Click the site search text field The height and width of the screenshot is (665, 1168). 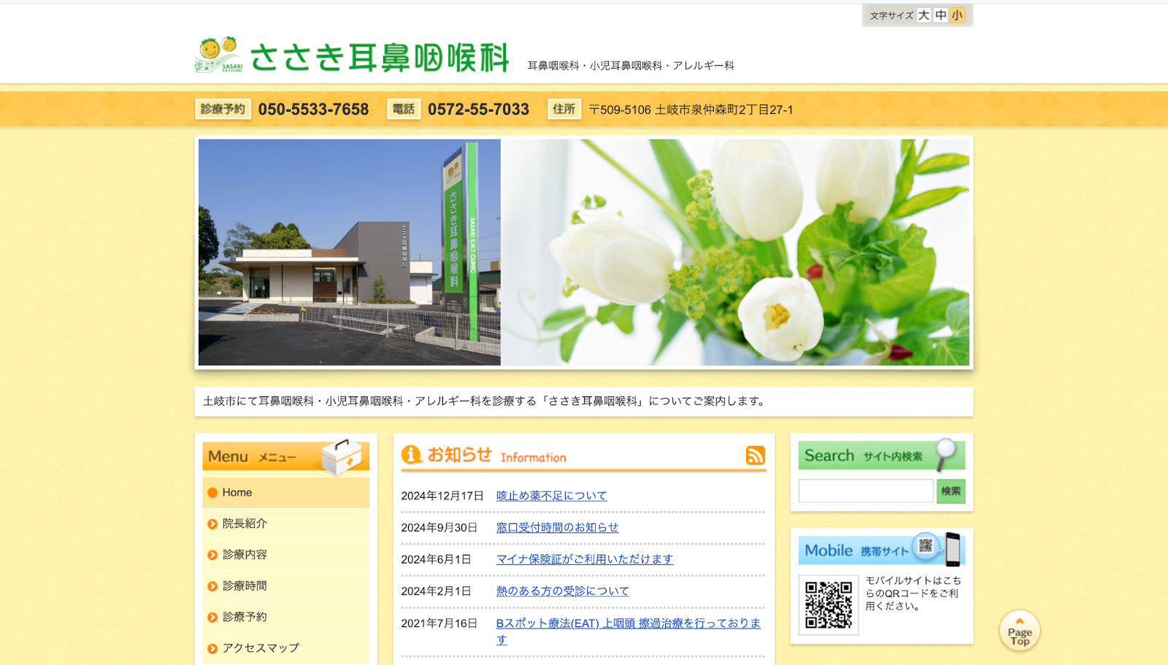click(x=865, y=491)
